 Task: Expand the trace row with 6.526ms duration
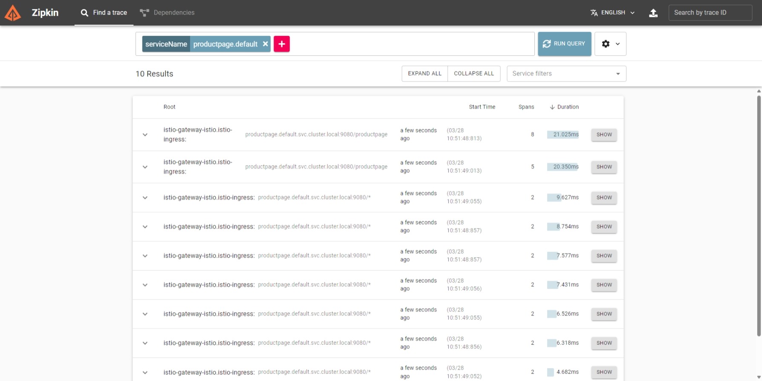(x=145, y=314)
